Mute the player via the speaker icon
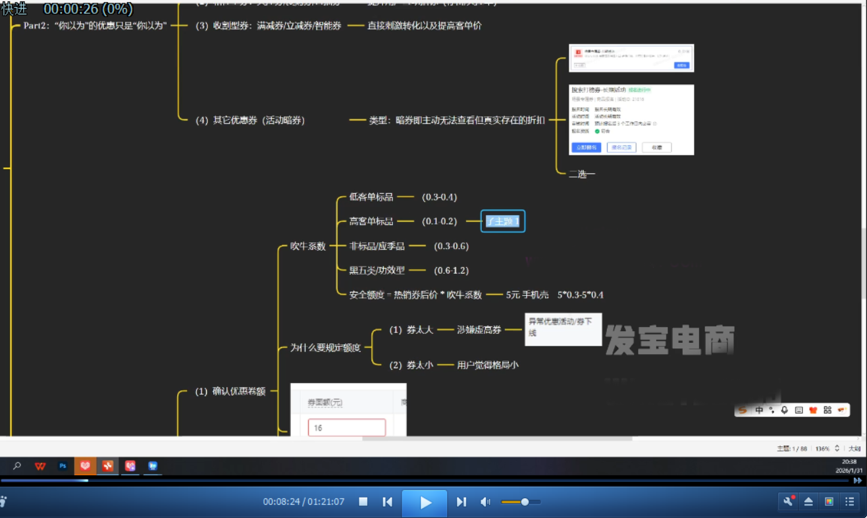Image resolution: width=867 pixels, height=518 pixels. tap(485, 502)
